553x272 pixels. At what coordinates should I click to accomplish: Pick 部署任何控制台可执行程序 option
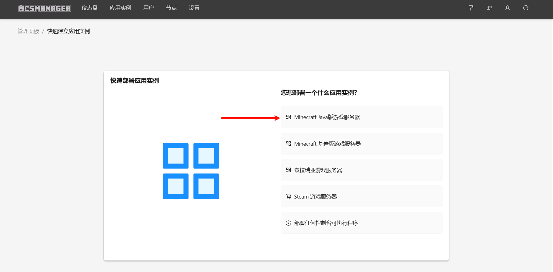(x=362, y=223)
